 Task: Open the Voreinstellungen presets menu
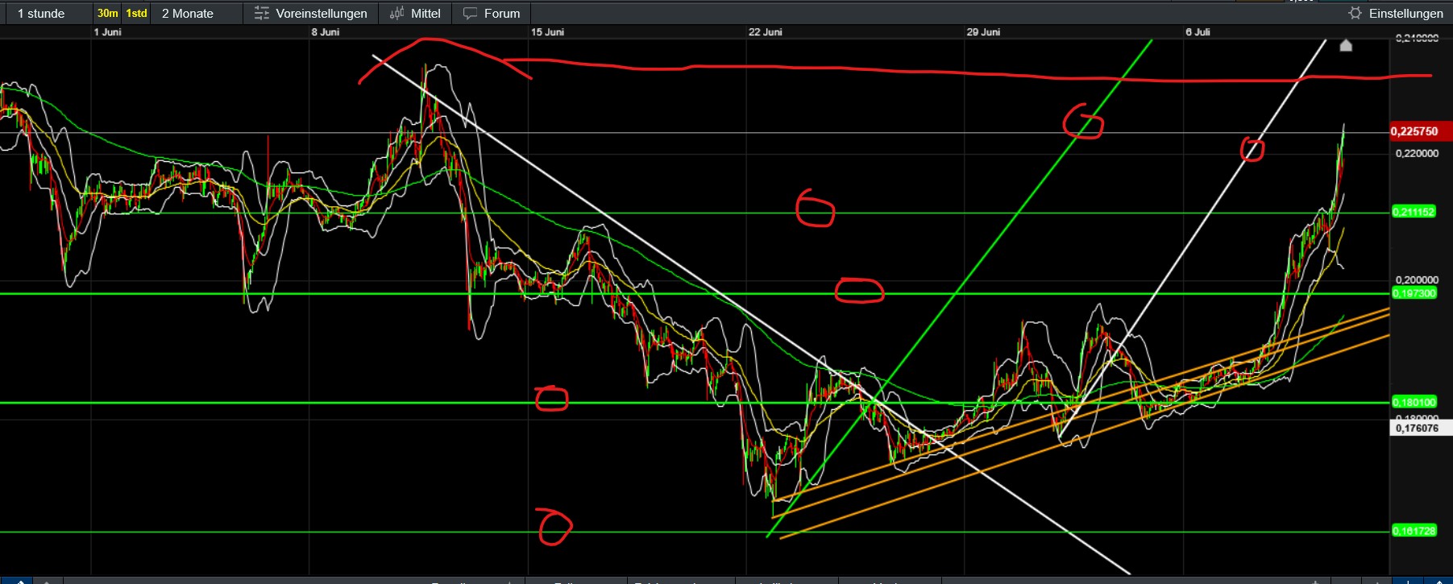pyautogui.click(x=321, y=14)
